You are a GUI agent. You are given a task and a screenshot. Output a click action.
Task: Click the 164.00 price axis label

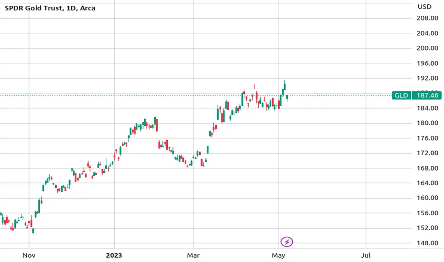point(427,183)
